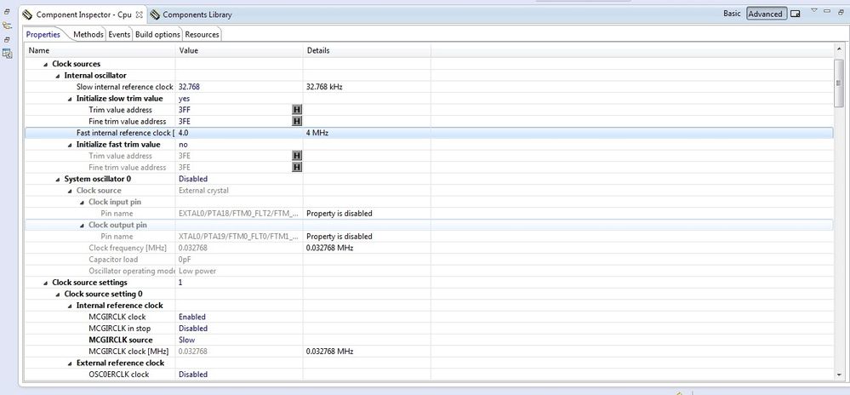Click H icon on greyed Fine trim value address
The image size is (850, 395).
[x=297, y=167]
